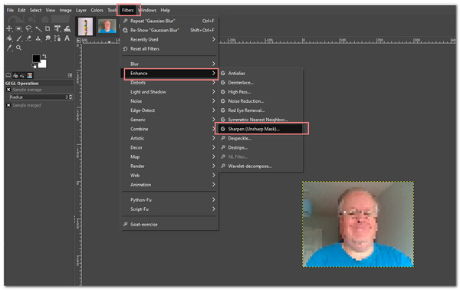This screenshot has width=460, height=290.
Task: Click the black foreground color swatch
Action: click(x=36, y=58)
